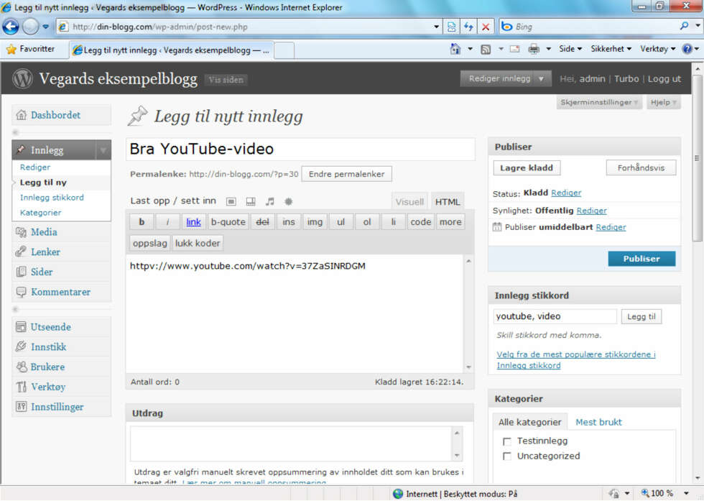Click the printer icon
This screenshot has width=704, height=501.
click(x=533, y=49)
